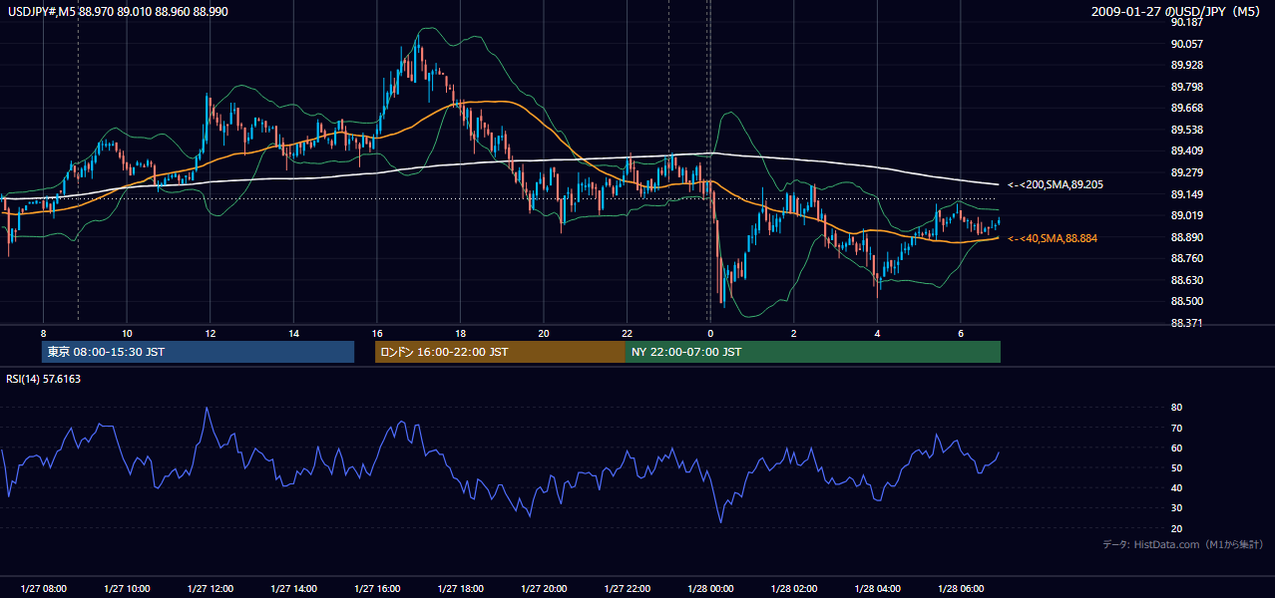1275x598 pixels.
Task: Click the hour tick 14 under price chart
Action: pos(293,333)
